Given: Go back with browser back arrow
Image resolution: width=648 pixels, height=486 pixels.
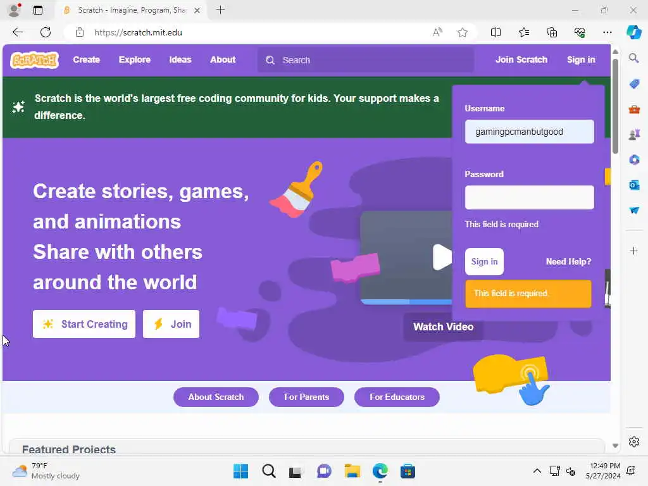Looking at the screenshot, I should 17,32.
